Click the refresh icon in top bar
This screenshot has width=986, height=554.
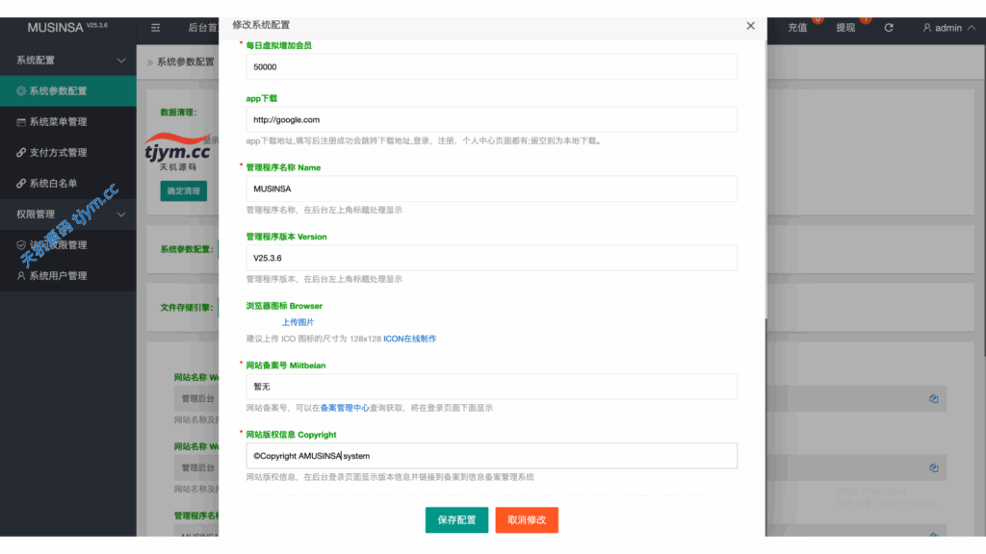pyautogui.click(x=889, y=28)
